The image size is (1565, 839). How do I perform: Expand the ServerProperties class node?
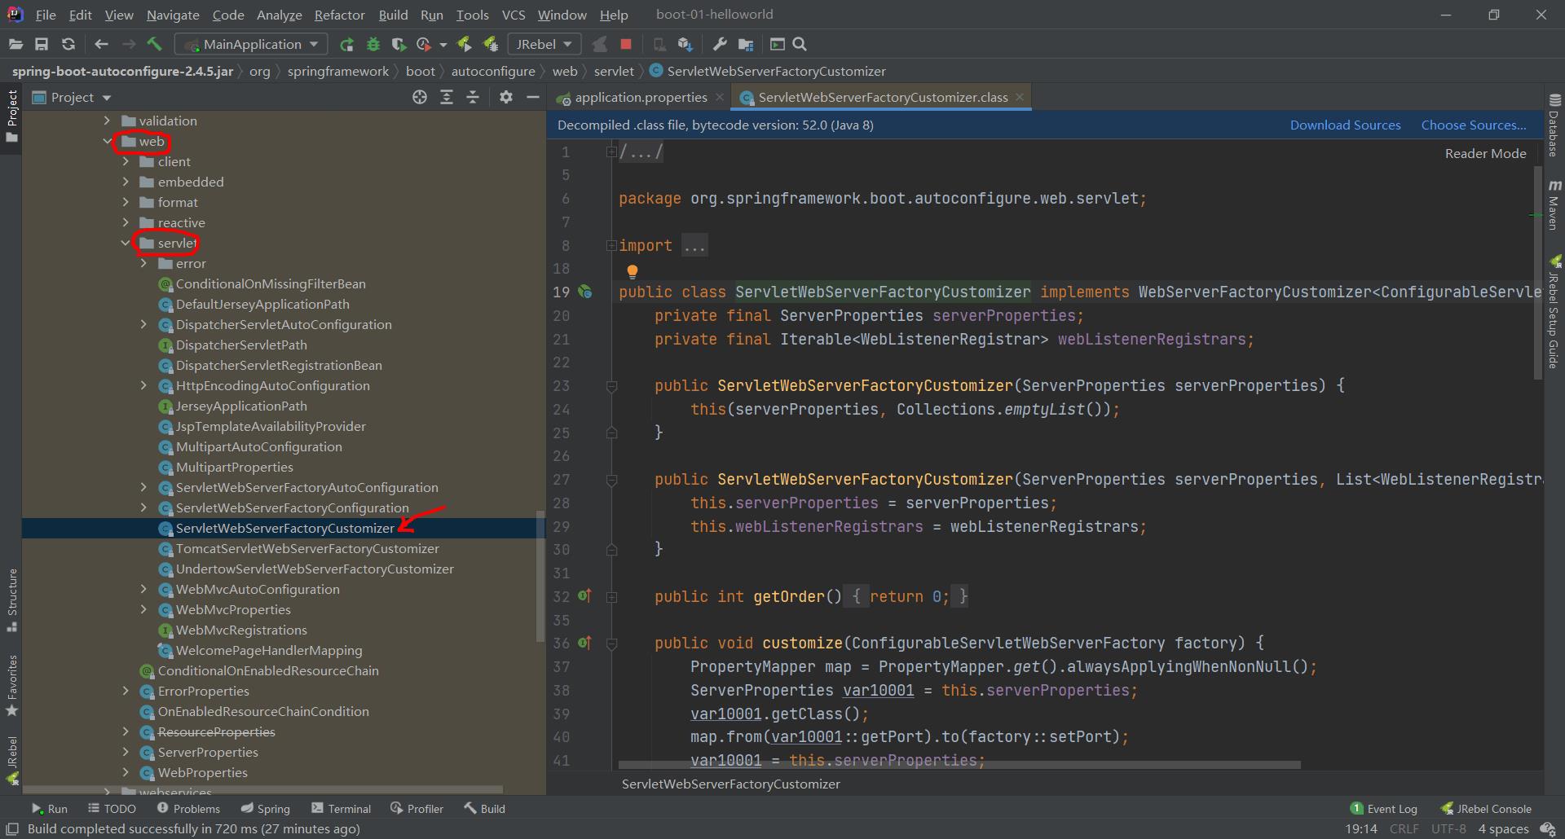[x=126, y=752]
